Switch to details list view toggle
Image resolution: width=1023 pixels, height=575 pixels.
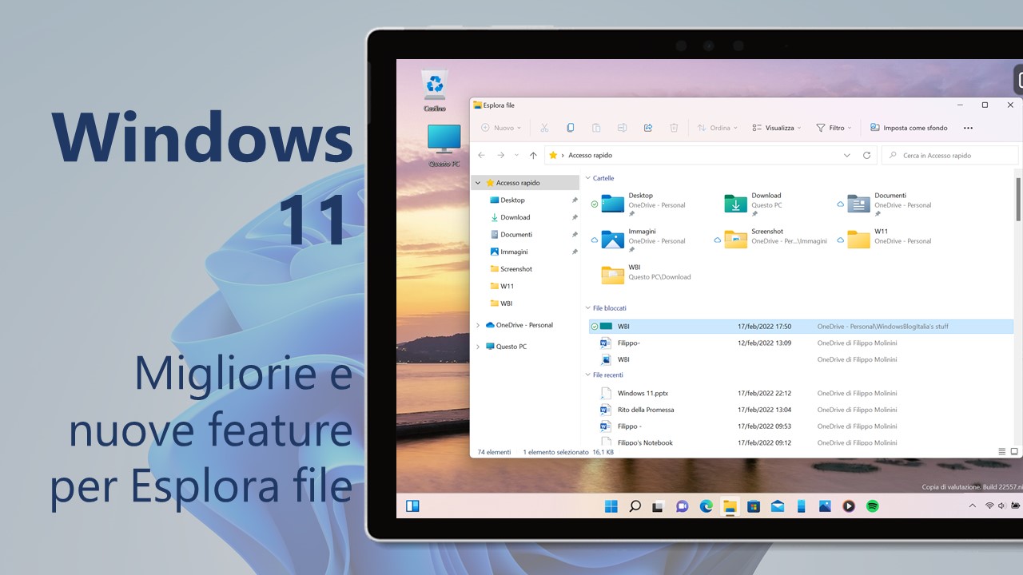1002,451
